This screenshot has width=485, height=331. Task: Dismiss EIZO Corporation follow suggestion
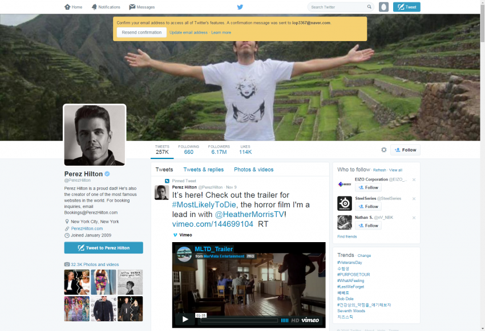point(414,180)
